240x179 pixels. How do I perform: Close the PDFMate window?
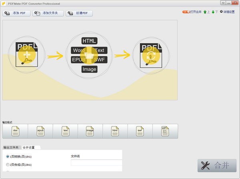click(235, 3)
